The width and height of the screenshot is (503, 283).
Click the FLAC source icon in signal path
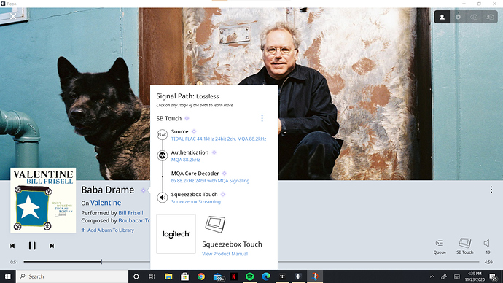pos(163,134)
